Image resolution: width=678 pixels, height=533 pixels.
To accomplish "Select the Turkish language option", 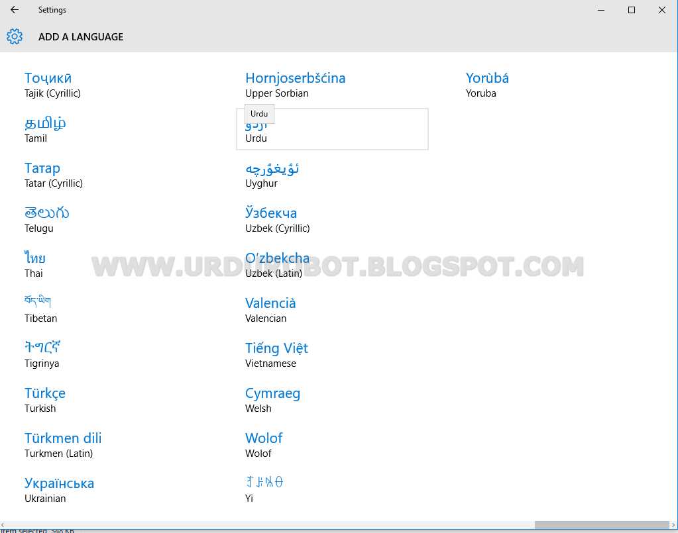I will click(x=44, y=400).
